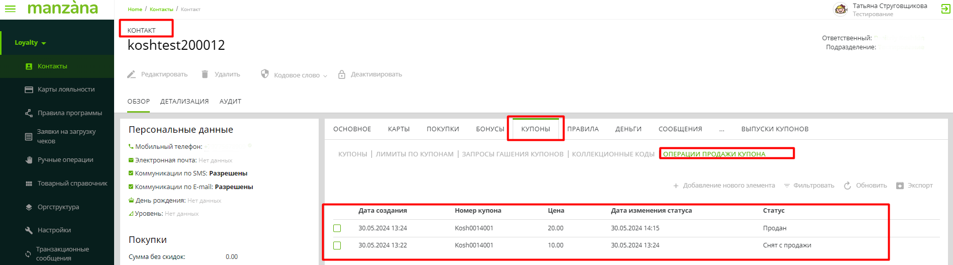Switch to the Детализация tab

click(184, 102)
